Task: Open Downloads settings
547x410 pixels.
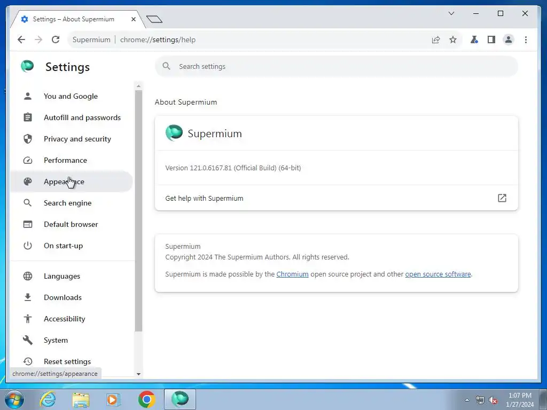Action: point(71,297)
